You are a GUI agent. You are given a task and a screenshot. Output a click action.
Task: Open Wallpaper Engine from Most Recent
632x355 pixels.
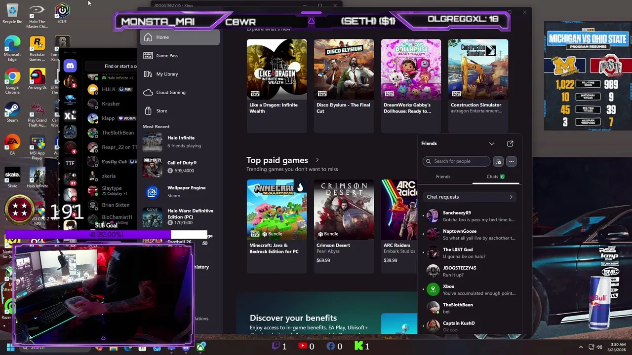(x=180, y=192)
